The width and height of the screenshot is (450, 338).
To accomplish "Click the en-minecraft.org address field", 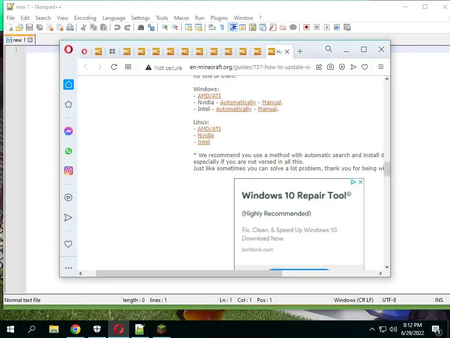I will (250, 67).
